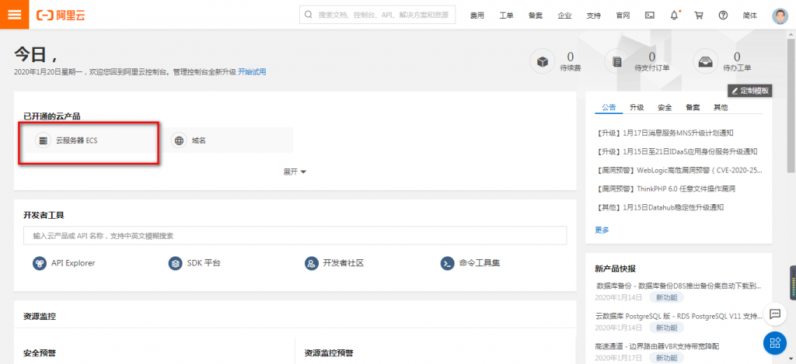
Task: Open the Cloud Shell terminal icon
Action: [649, 16]
